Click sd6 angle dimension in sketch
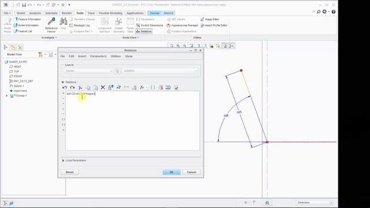 [226, 116]
